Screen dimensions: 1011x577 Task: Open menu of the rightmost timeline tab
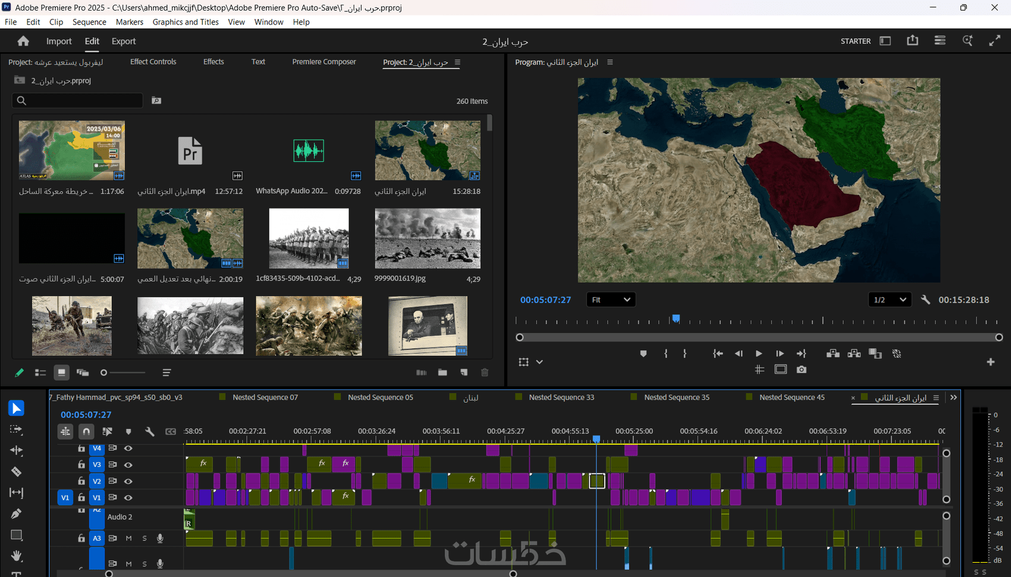[936, 397]
